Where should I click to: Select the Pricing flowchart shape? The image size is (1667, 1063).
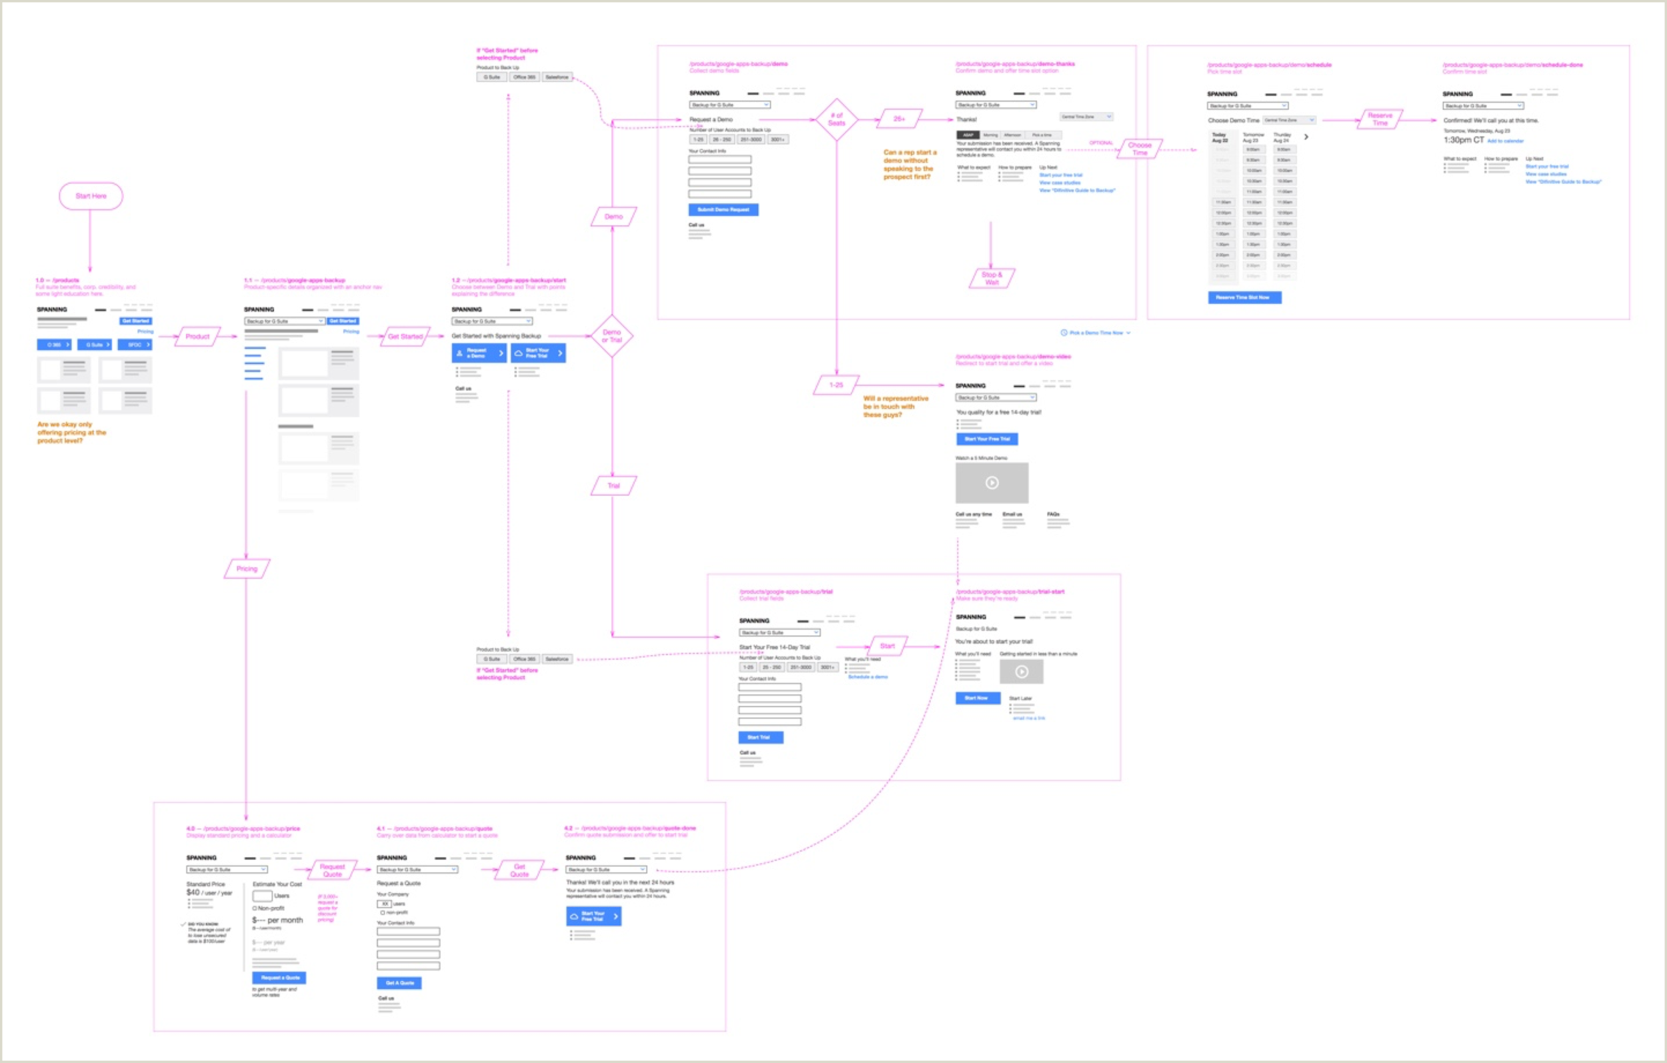click(247, 569)
